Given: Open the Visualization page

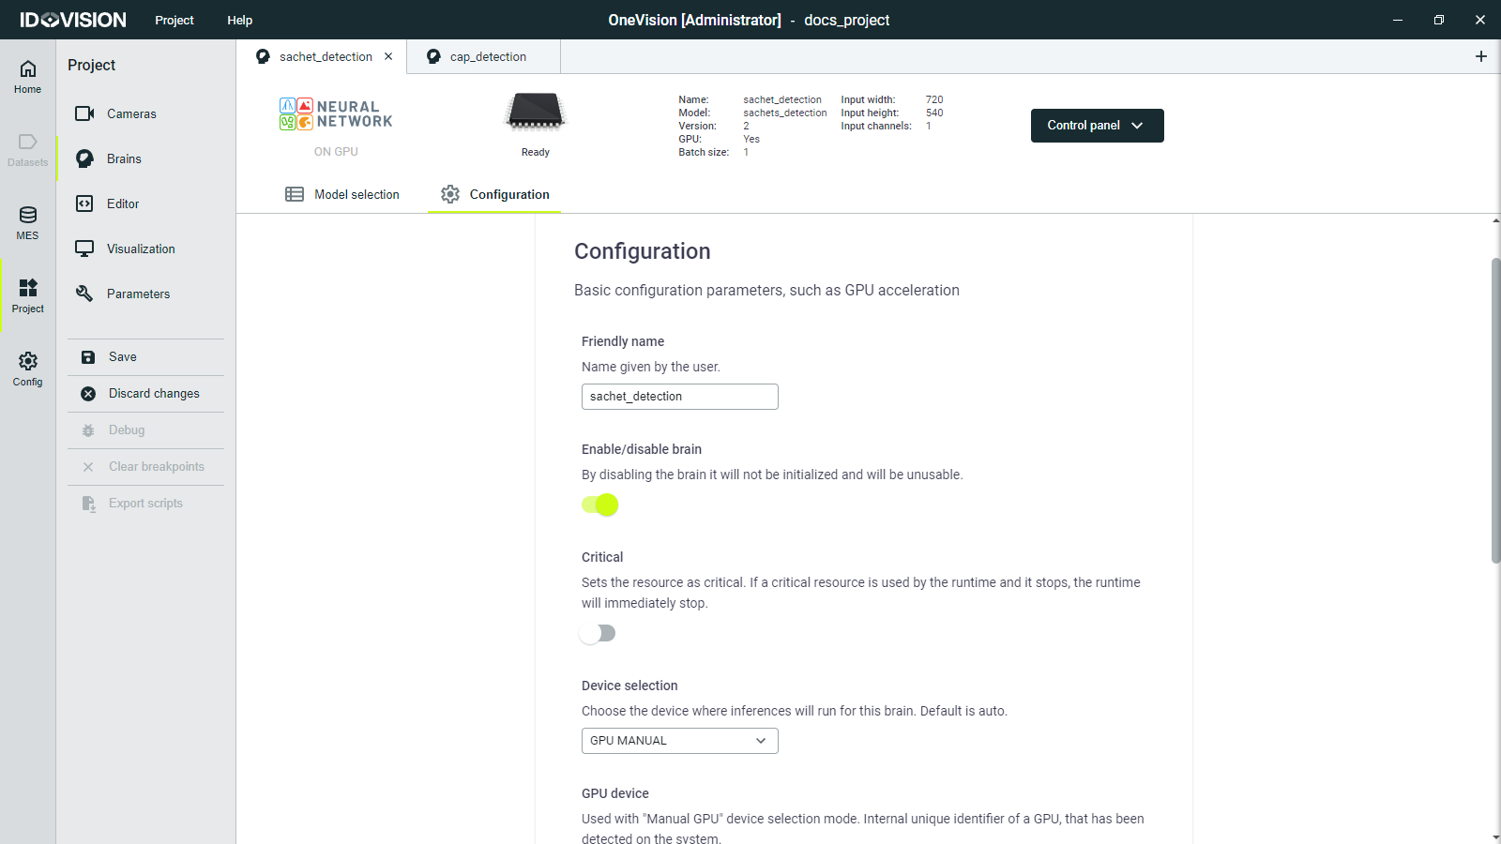Looking at the screenshot, I should pyautogui.click(x=141, y=249).
